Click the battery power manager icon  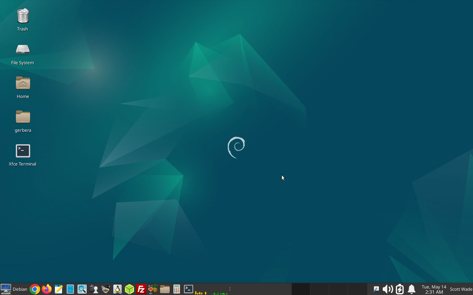399,289
